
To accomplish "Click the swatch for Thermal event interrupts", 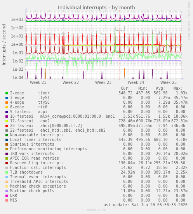I will 7,177.
